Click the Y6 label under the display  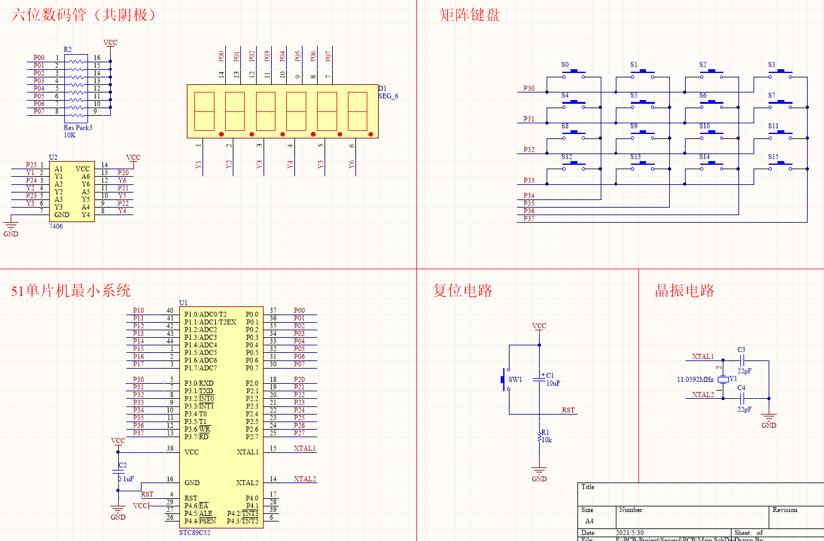click(352, 165)
